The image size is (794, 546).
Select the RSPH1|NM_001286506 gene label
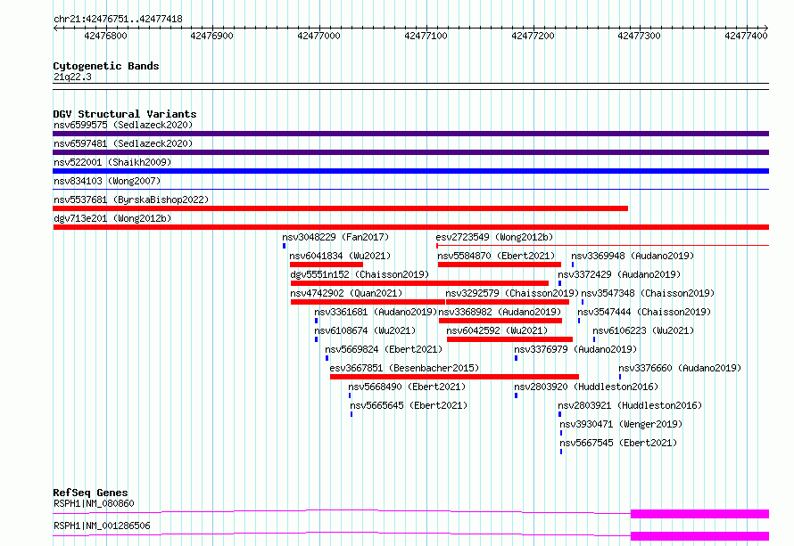coord(102,526)
